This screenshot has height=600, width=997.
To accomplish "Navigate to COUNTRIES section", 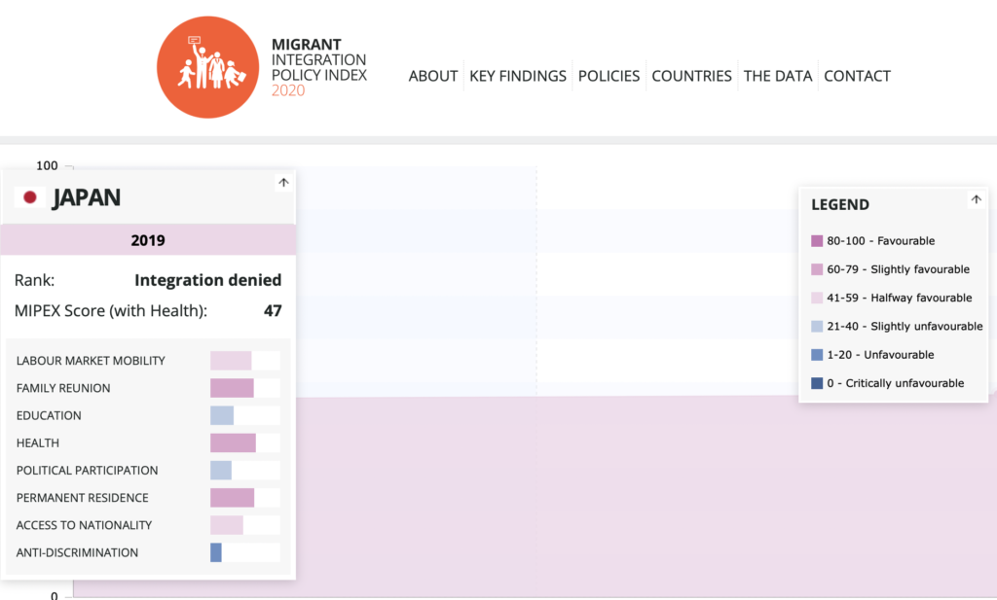I will point(691,76).
